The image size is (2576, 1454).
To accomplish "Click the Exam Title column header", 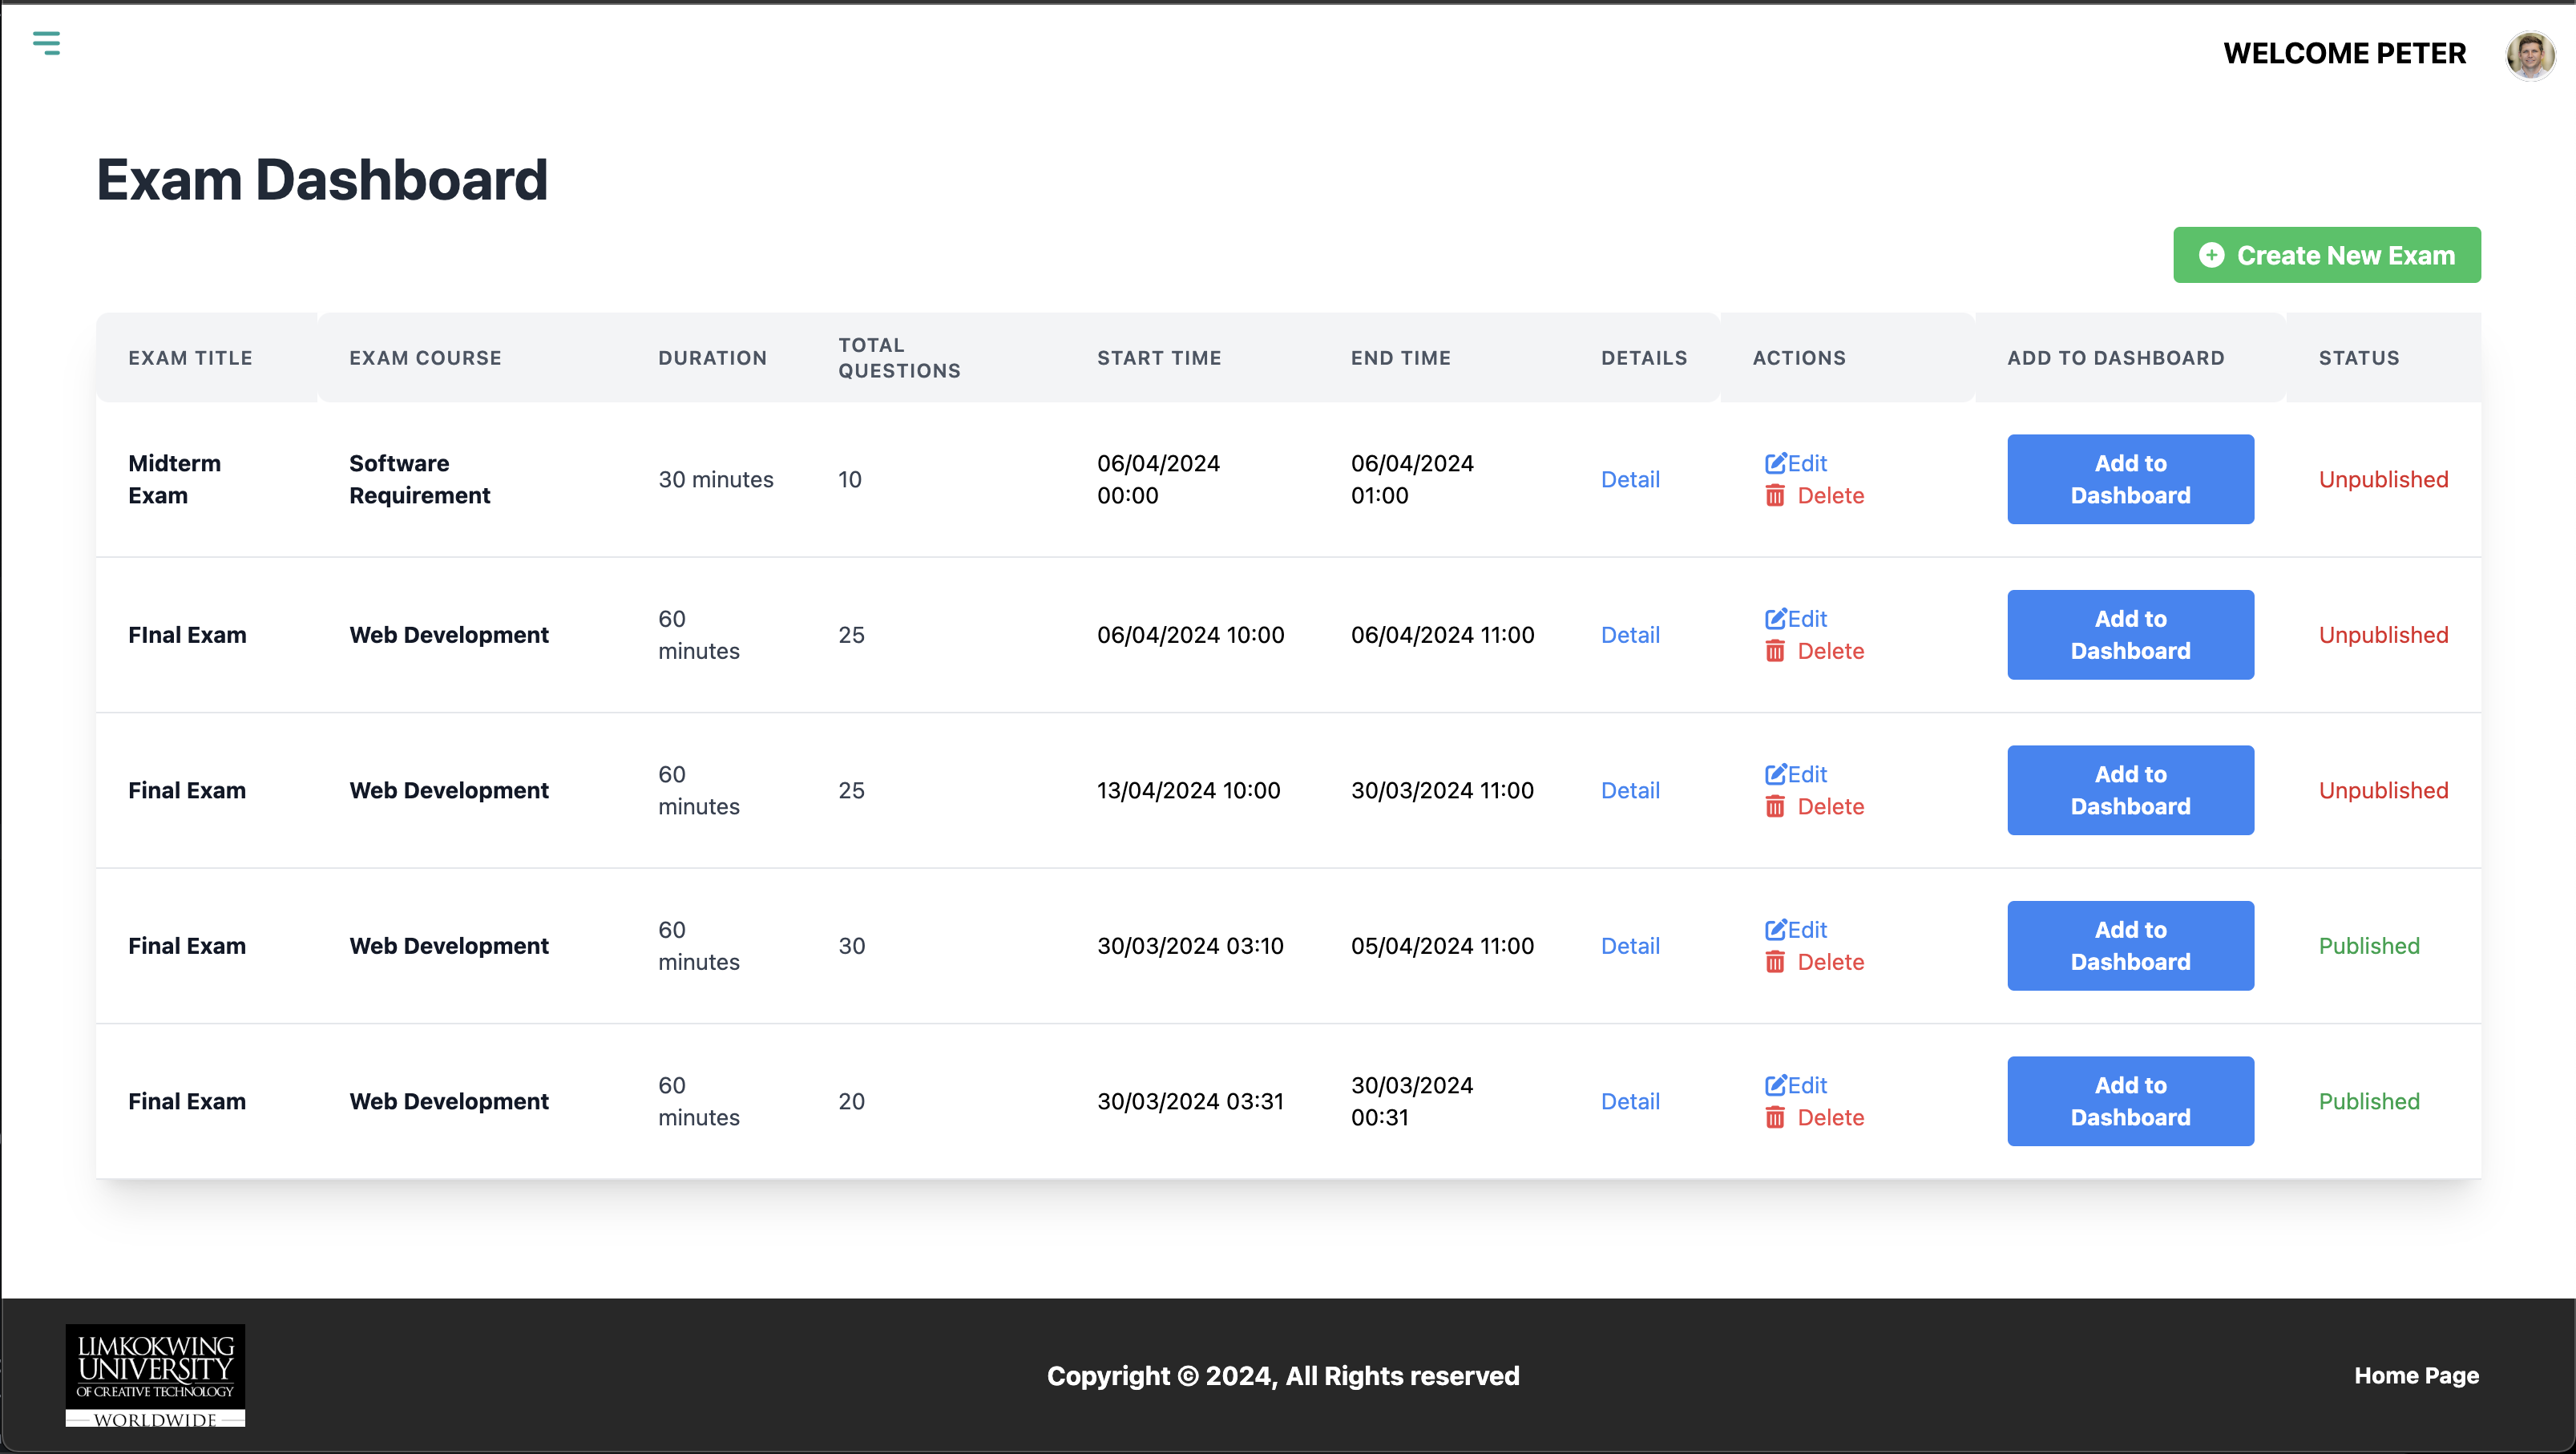I will click(190, 358).
